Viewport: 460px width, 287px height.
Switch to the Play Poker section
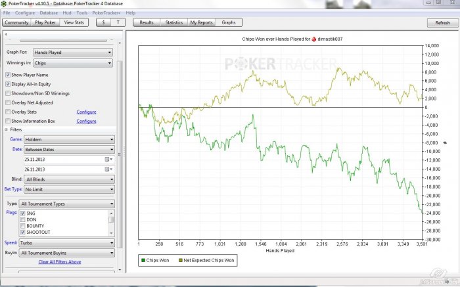45,22
